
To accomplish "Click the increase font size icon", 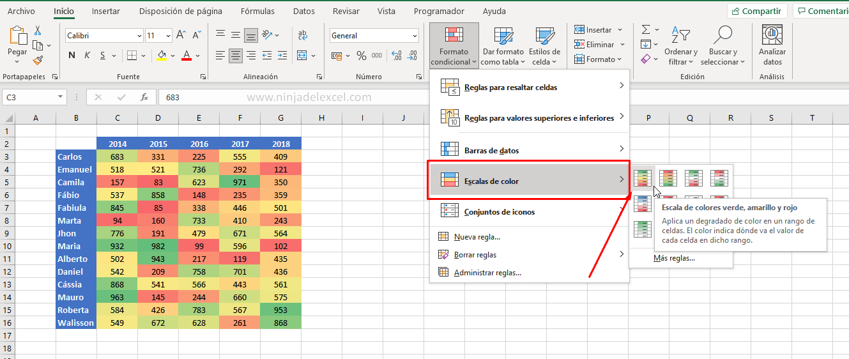I will 181,36.
